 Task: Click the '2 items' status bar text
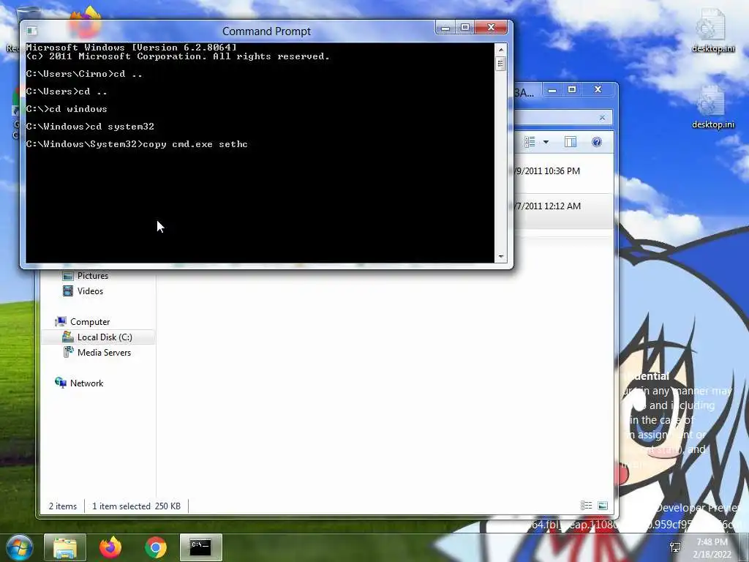pyautogui.click(x=63, y=506)
